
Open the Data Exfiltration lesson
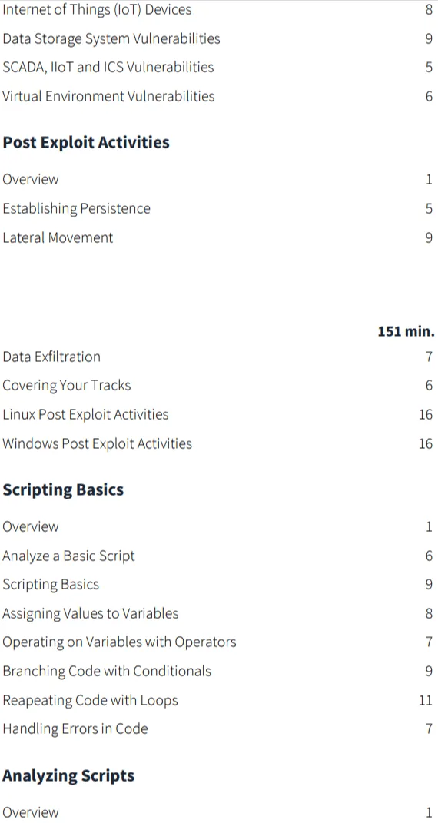coord(51,357)
